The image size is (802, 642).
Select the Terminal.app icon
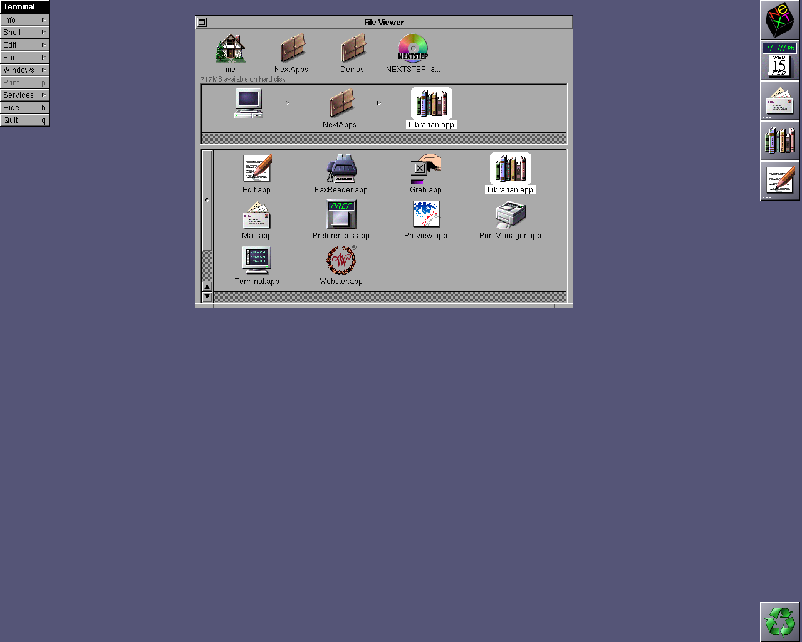click(x=257, y=260)
